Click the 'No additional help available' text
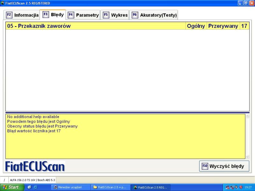255x191 pixels. 33,117
